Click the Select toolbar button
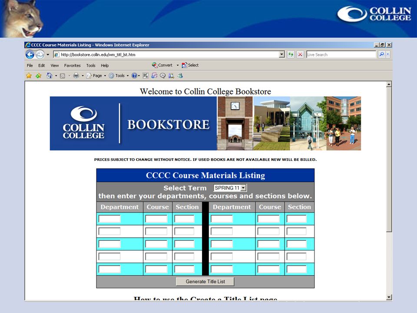Screen dimensions: 417x313 point(190,65)
